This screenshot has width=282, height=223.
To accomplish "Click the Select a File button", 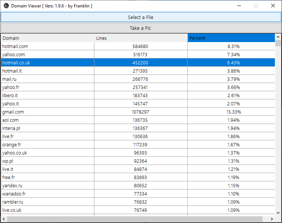I will (x=141, y=17).
